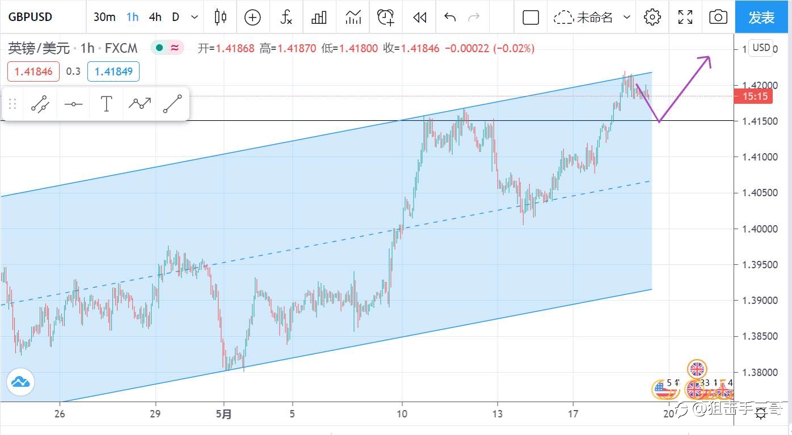Viewport: 792px width, 435px height.
Task: Expand the time interval dropdown chevron
Action: pos(195,17)
